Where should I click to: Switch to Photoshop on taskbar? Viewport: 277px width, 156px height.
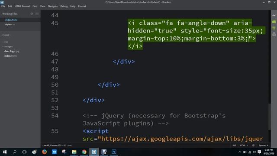click(114, 152)
